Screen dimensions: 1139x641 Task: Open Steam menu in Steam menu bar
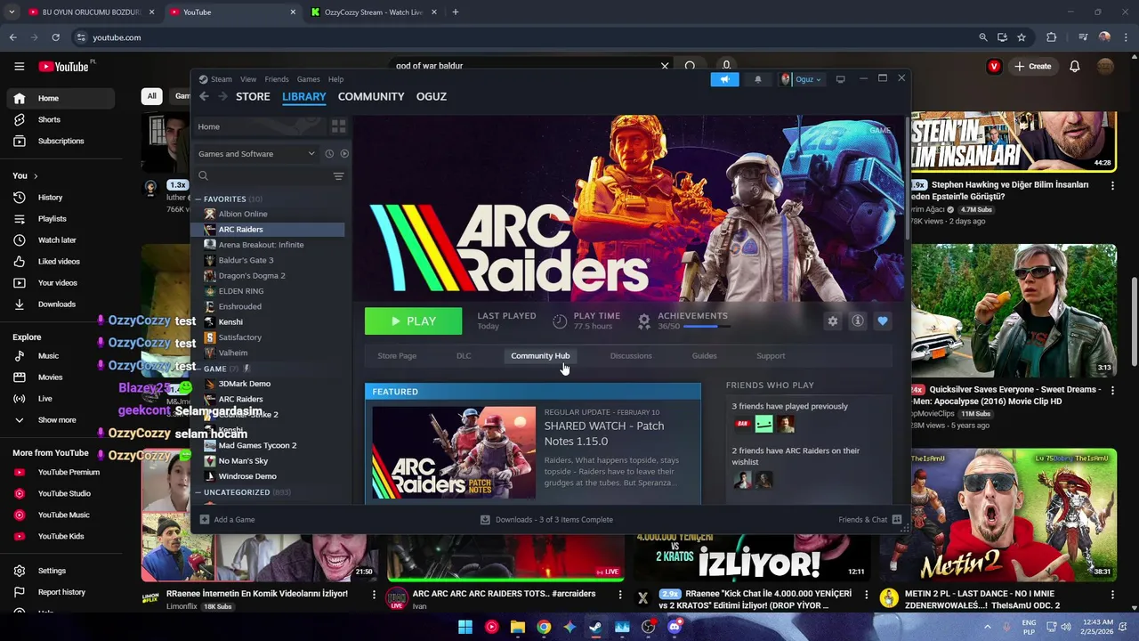coord(222,79)
